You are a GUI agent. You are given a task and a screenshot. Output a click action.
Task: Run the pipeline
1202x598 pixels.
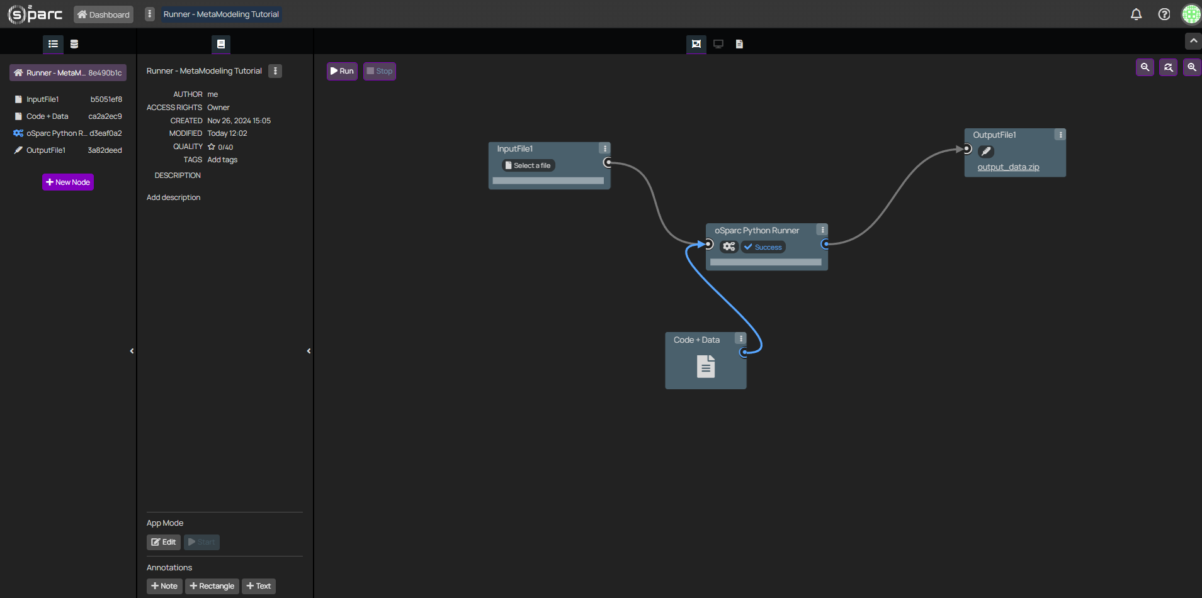tap(342, 71)
